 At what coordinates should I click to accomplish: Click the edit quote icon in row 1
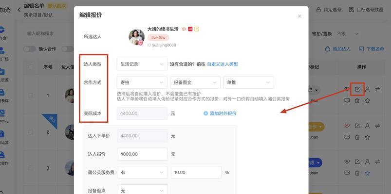[357, 89]
